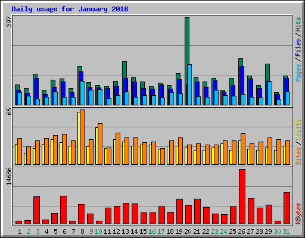Viewport: 305px width, 238px height.
Task: Click the dark blue files bar for day 3
Action: click(x=36, y=89)
